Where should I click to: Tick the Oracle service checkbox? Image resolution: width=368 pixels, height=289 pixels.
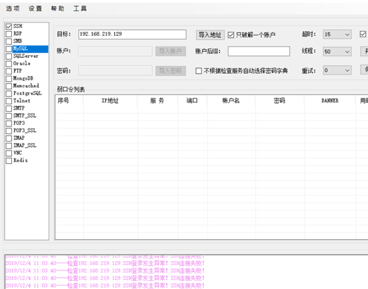click(9, 64)
